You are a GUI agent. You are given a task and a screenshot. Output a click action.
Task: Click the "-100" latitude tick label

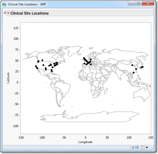[15, 126]
